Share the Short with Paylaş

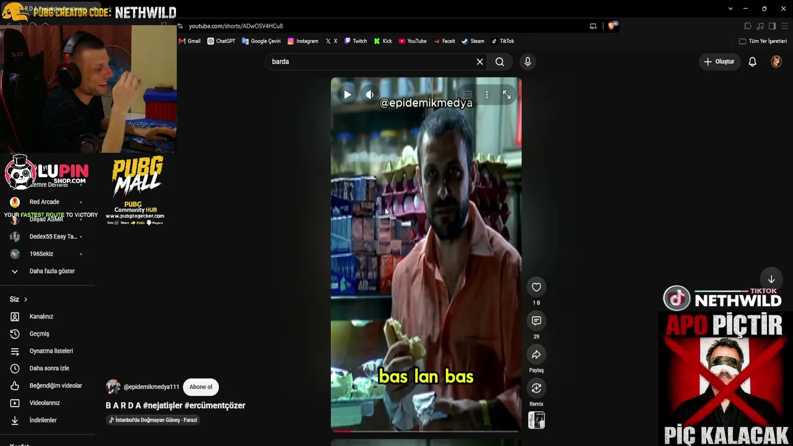pos(537,354)
